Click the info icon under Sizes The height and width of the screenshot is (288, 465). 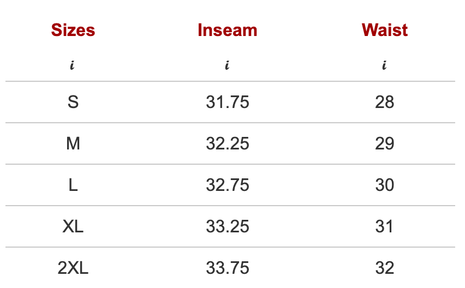pyautogui.click(x=72, y=65)
